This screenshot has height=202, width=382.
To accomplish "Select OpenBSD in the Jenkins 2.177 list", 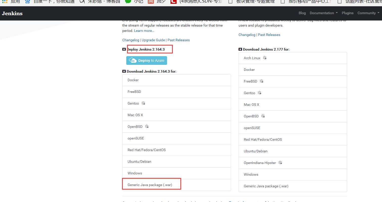I will coord(293,116).
